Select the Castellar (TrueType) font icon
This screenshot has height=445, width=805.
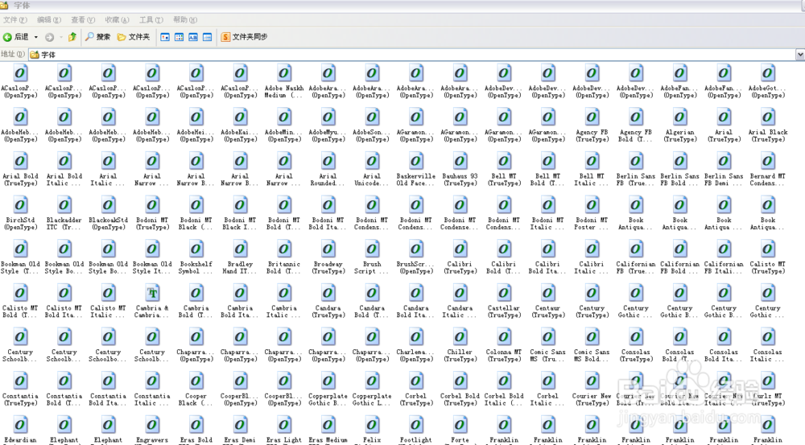pyautogui.click(x=504, y=294)
